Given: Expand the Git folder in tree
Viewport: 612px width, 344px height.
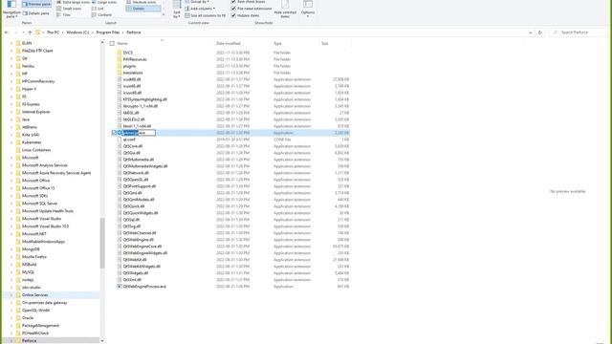Looking at the screenshot, I should pos(11,58).
